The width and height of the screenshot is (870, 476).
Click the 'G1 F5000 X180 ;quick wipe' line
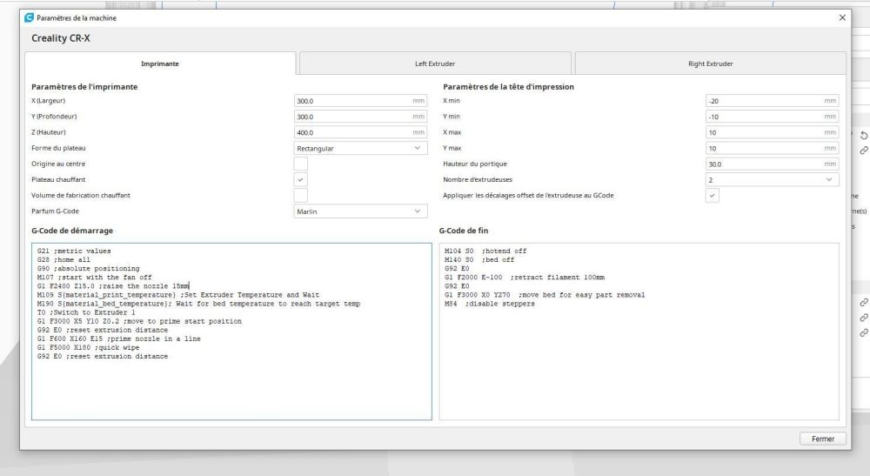(88, 348)
